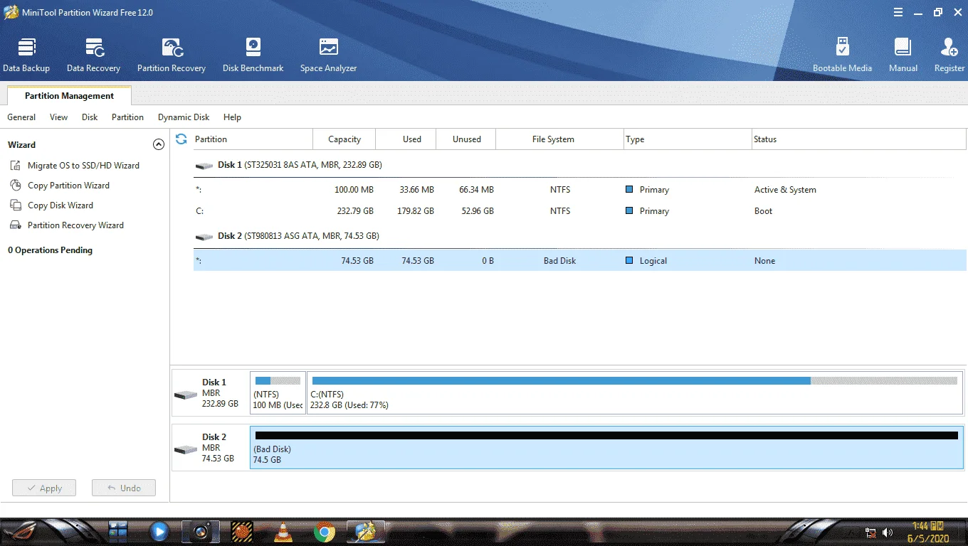Viewport: 968px width, 546px height.
Task: Open the Dynamic Disk menu
Action: 184,117
